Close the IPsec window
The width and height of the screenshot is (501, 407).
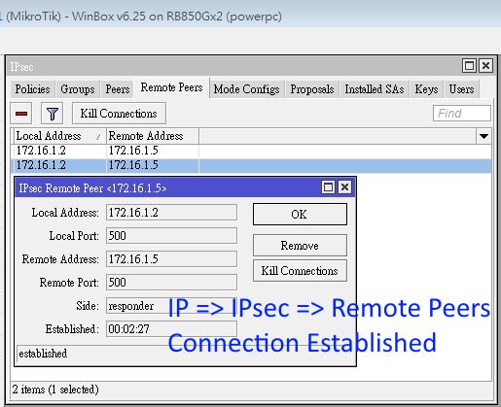pyautogui.click(x=485, y=66)
